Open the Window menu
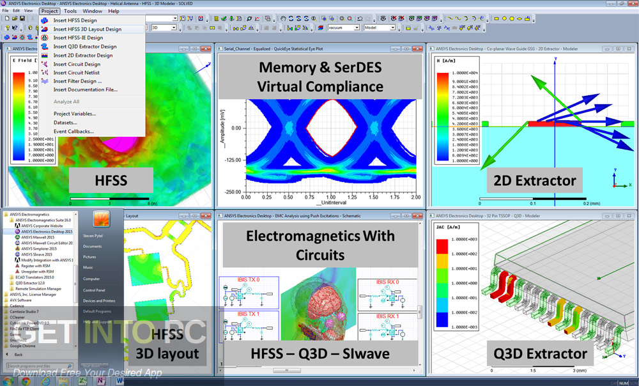 93,11
